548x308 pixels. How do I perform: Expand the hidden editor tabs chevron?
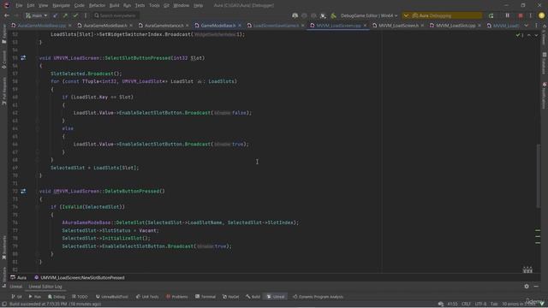coord(526,26)
